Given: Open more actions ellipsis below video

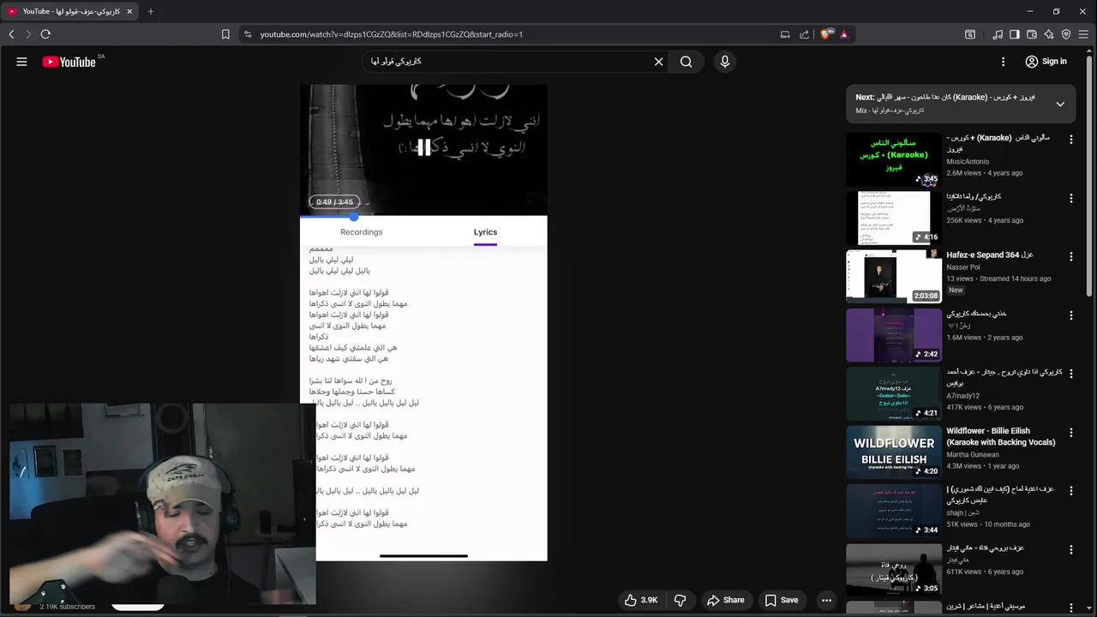Looking at the screenshot, I should (826, 600).
